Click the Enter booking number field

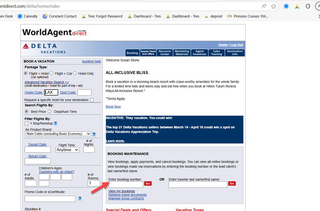126,185
